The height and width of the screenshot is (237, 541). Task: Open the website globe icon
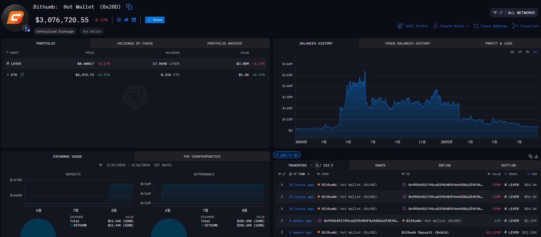tap(119, 20)
